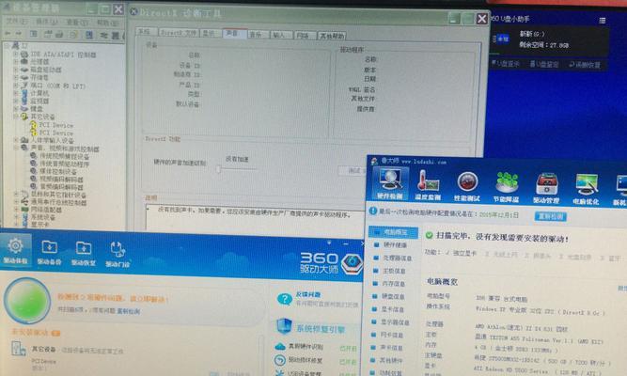This screenshot has width=627, height=376.
Task: Open the 性能测试 gauge icon in 鲁大师
Action: click(467, 185)
